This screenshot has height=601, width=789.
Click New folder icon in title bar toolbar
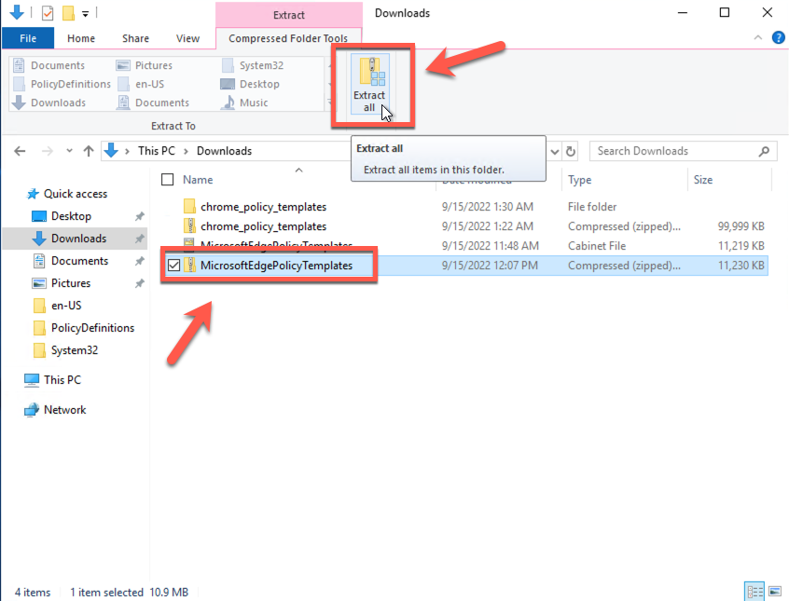click(x=68, y=13)
